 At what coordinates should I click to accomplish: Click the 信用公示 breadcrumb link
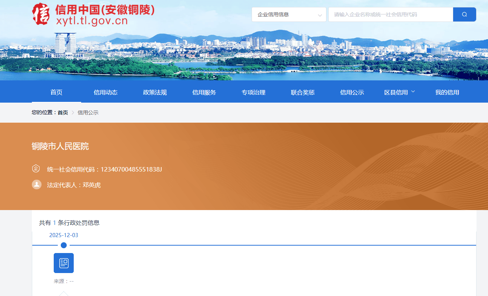click(x=88, y=113)
